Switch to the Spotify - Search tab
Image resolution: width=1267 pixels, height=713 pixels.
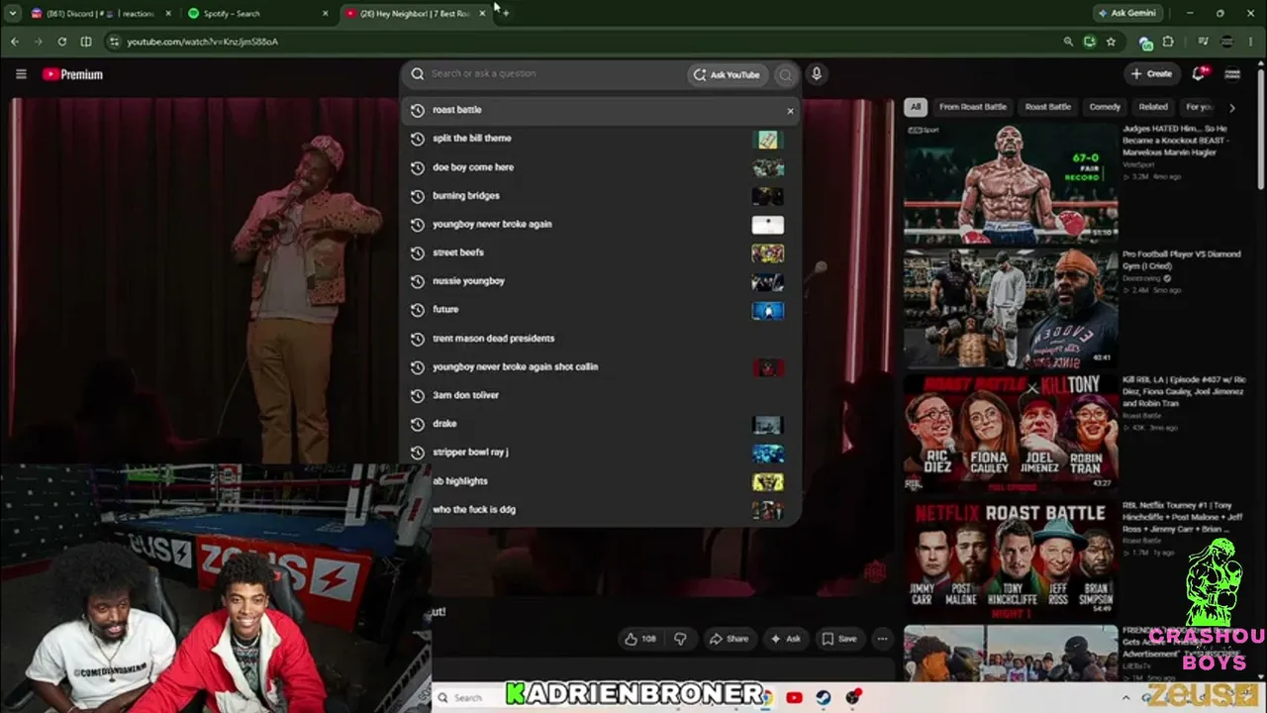pos(257,14)
